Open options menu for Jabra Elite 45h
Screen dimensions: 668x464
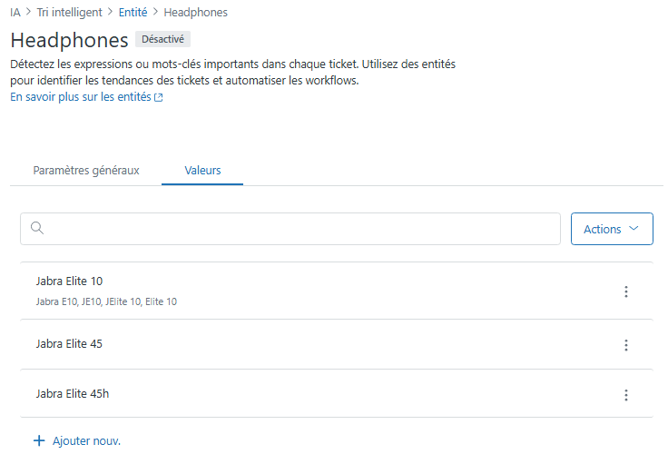pos(626,395)
